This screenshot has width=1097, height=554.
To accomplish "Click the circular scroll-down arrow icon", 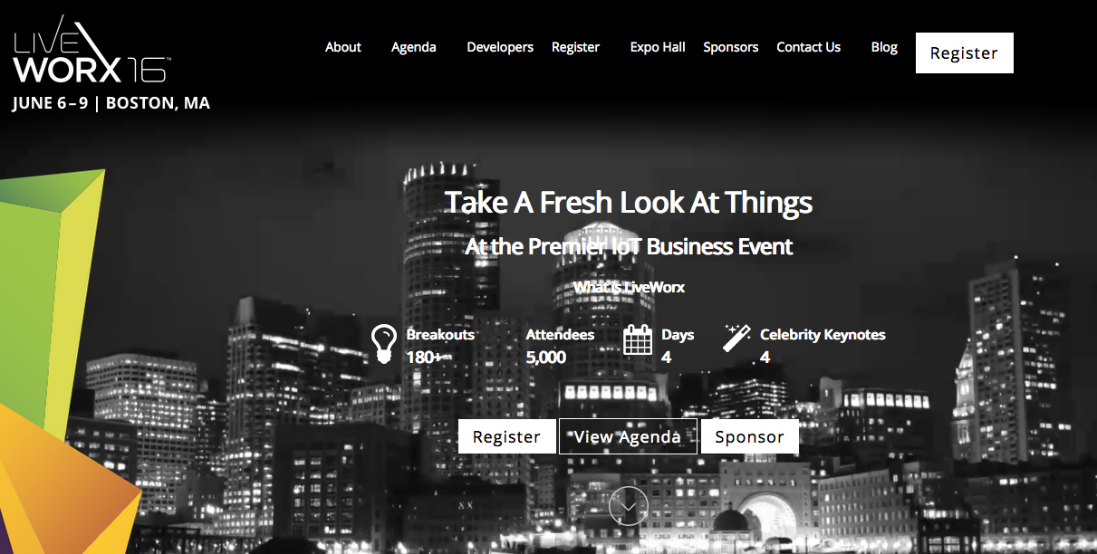I will 628,505.
